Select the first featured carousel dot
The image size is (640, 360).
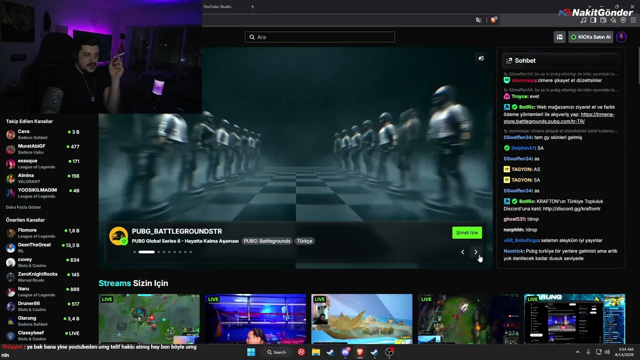point(134,252)
